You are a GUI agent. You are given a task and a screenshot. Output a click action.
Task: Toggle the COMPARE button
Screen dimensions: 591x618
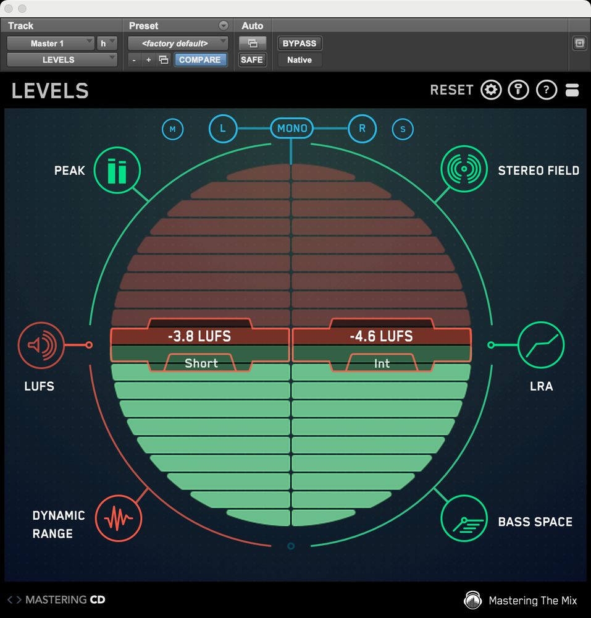click(200, 60)
